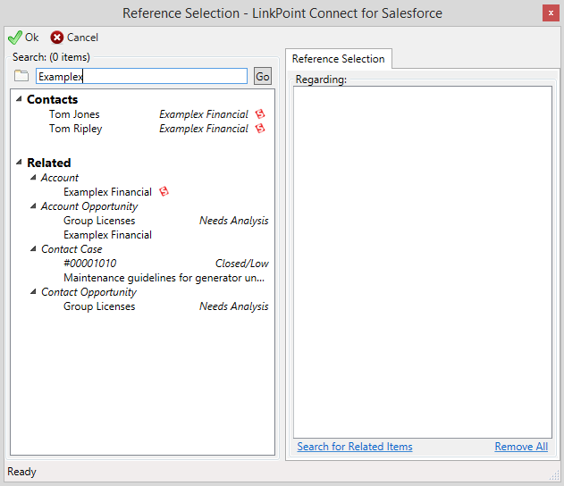
Task: Click the Closed/Low status text
Action: tap(241, 264)
